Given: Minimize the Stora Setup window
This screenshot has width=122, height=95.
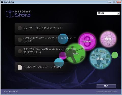Looking at the screenshot, I should (x=110, y=2).
